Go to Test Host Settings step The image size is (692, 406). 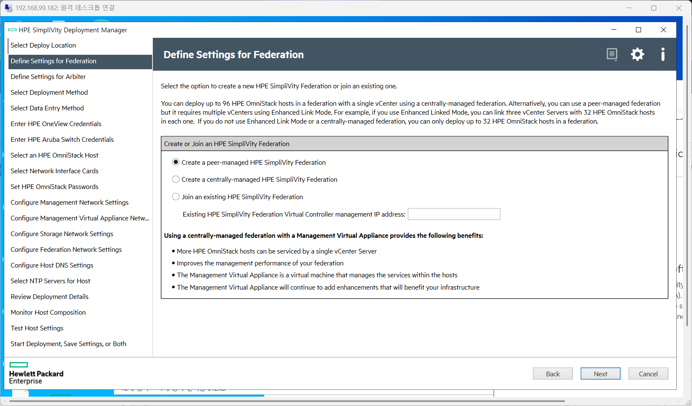[80, 328]
